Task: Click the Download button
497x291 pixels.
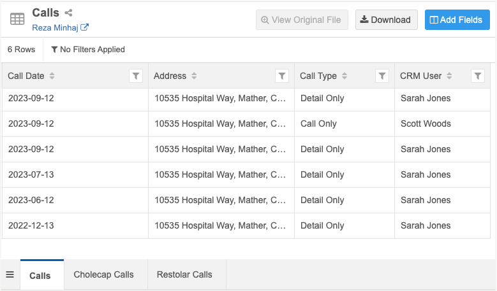Action: [x=386, y=20]
